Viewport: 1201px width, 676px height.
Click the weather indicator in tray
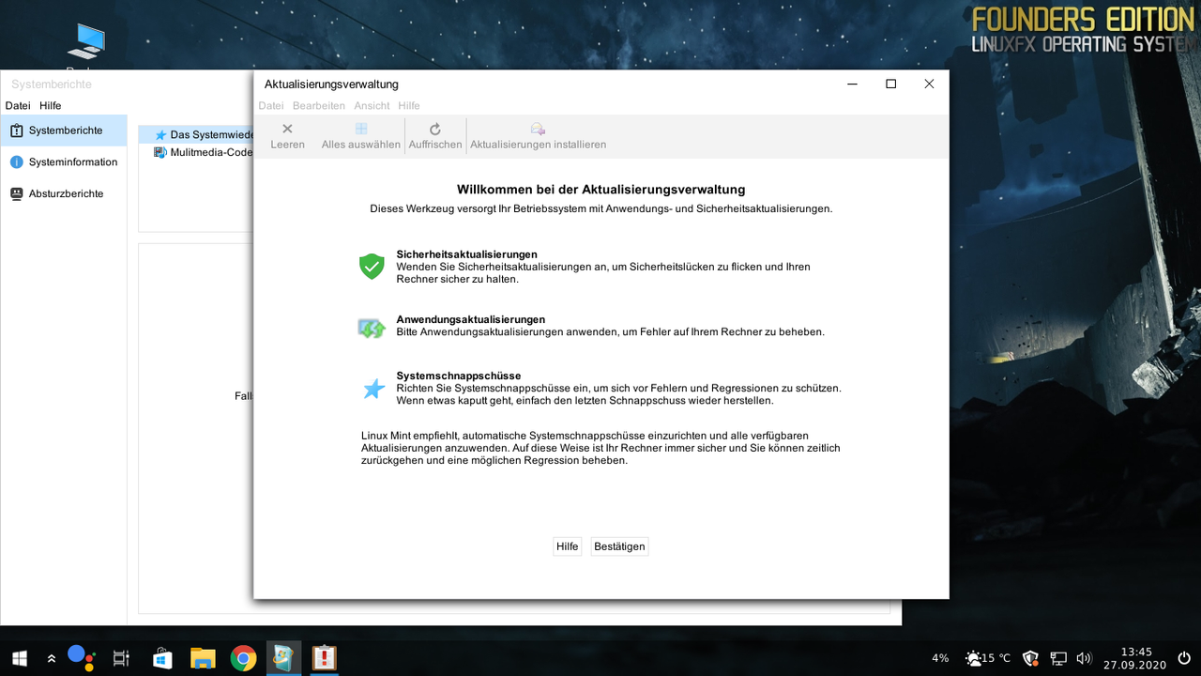pyautogui.click(x=988, y=658)
